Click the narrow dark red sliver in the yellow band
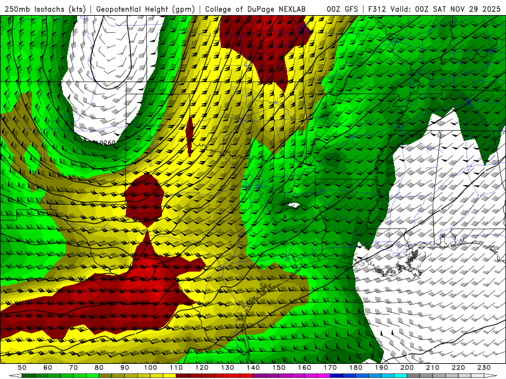This screenshot has height=379, width=506. tap(190, 137)
